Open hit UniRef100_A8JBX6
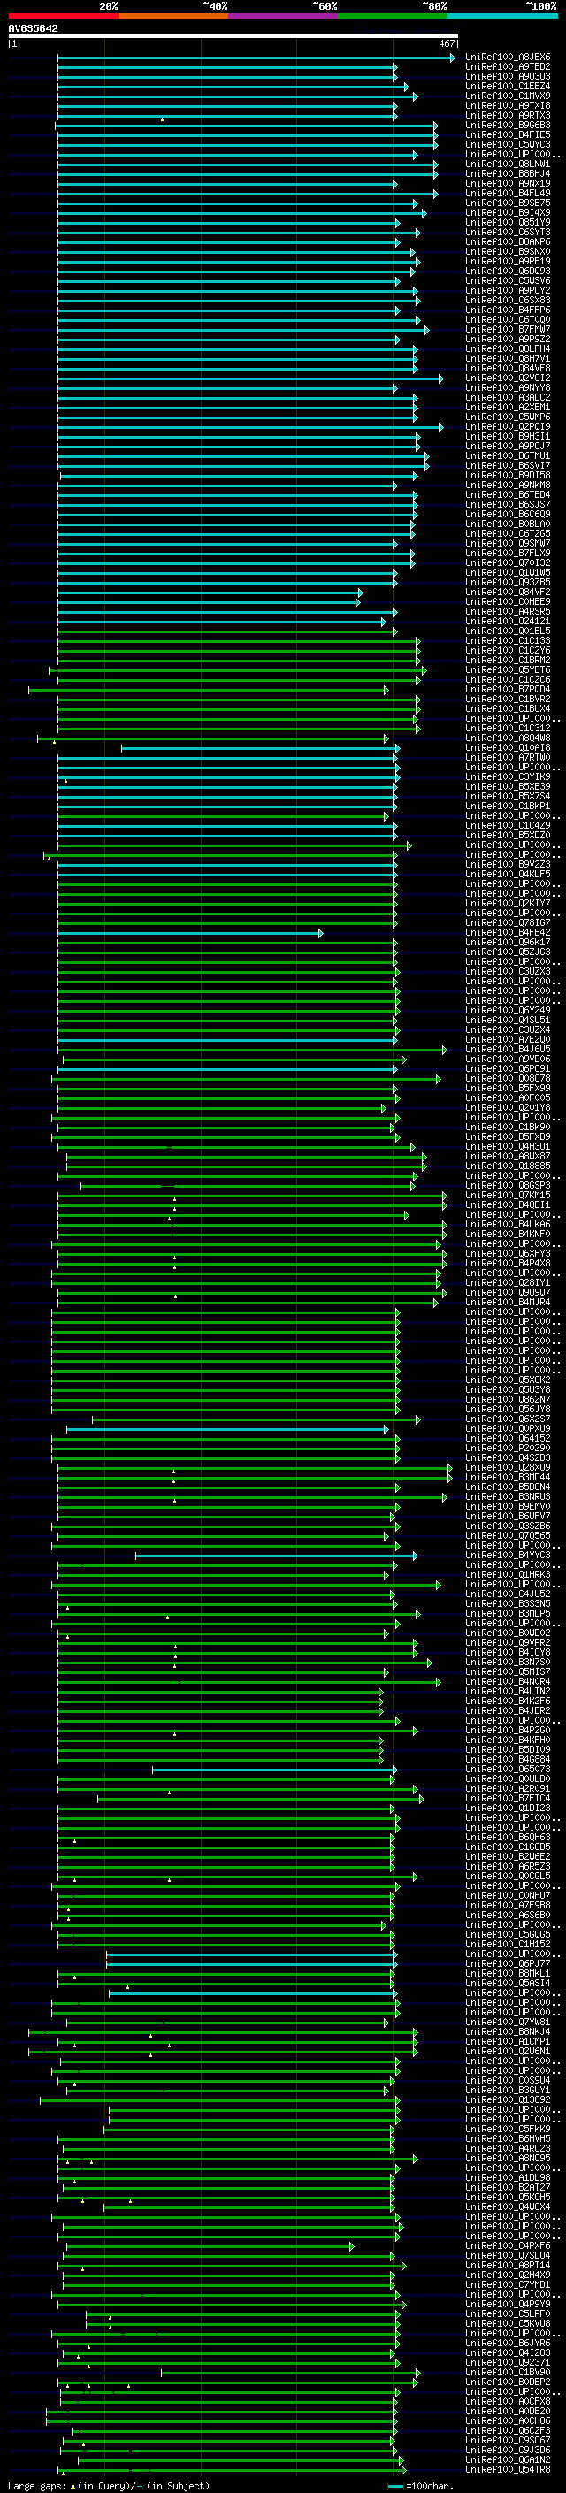This screenshot has width=566, height=2493. click(x=507, y=57)
